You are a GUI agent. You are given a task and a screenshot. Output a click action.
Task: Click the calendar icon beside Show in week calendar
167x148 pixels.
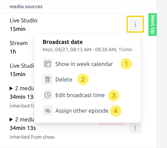[47, 64]
